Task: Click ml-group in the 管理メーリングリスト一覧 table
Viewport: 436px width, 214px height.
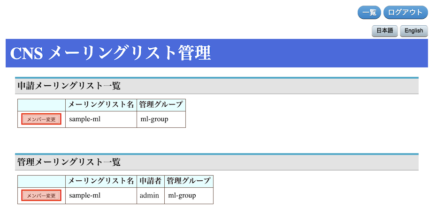Action: click(182, 195)
